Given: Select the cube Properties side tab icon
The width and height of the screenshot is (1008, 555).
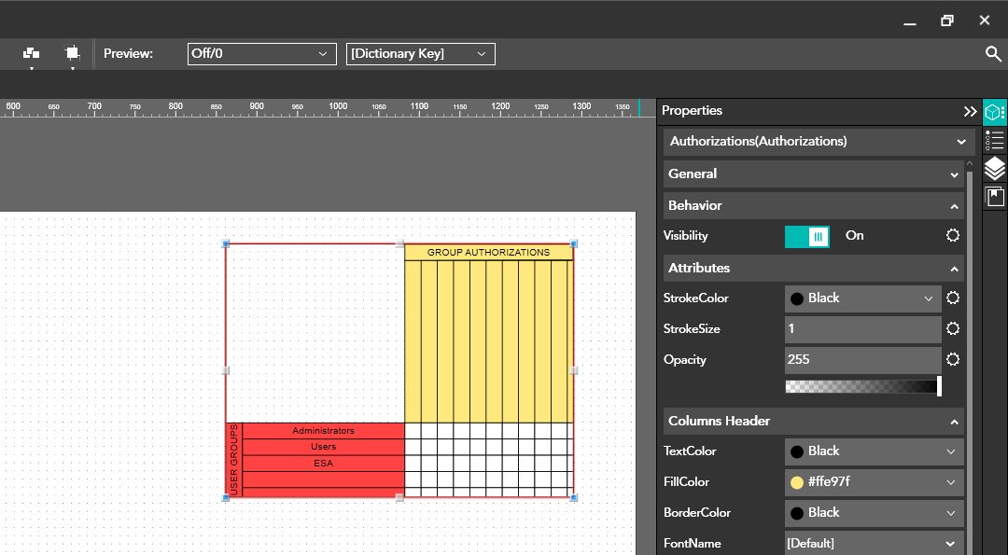Looking at the screenshot, I should [x=995, y=113].
